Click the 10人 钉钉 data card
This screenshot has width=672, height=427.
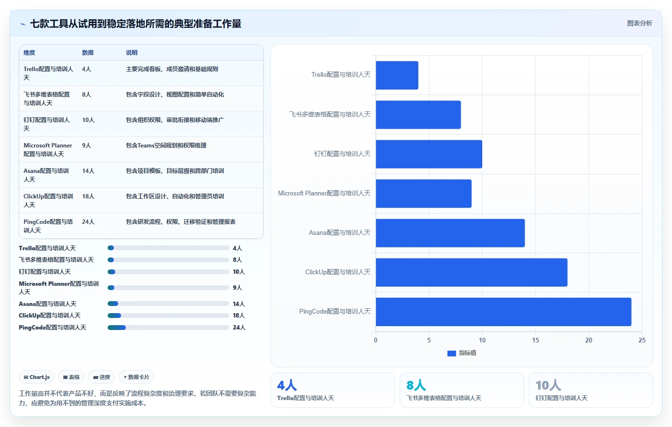[591, 390]
